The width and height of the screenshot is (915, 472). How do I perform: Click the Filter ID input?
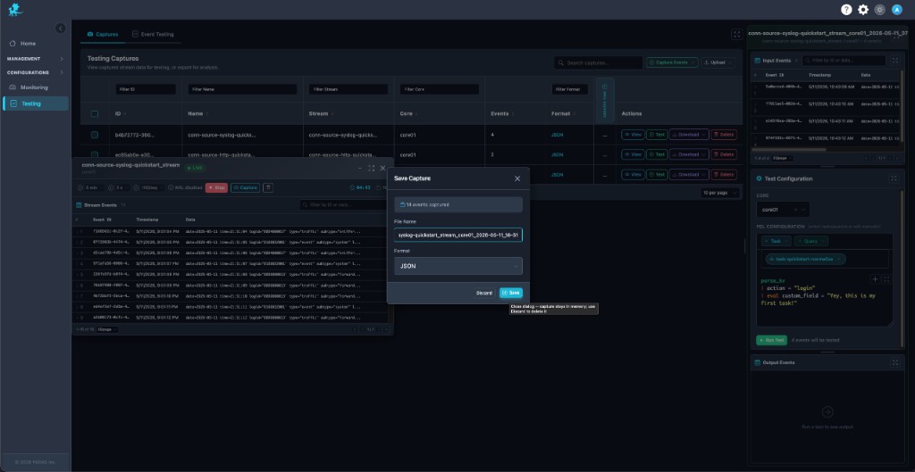146,90
